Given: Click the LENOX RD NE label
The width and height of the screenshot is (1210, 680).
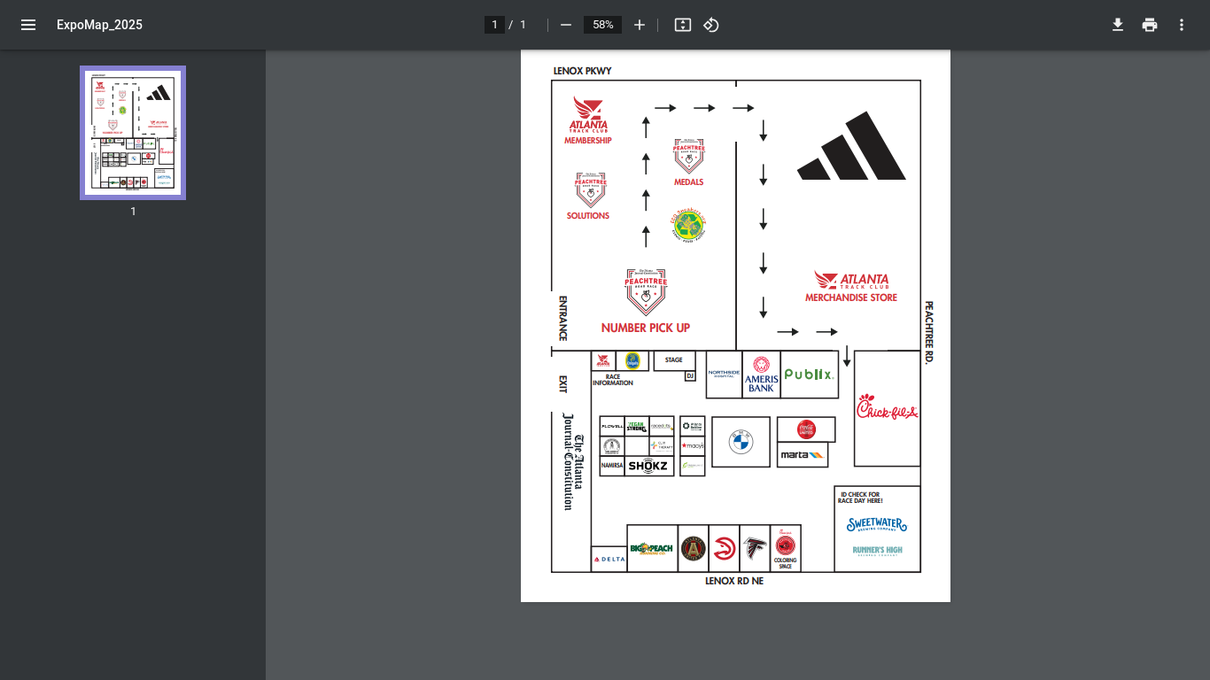Looking at the screenshot, I should [734, 581].
